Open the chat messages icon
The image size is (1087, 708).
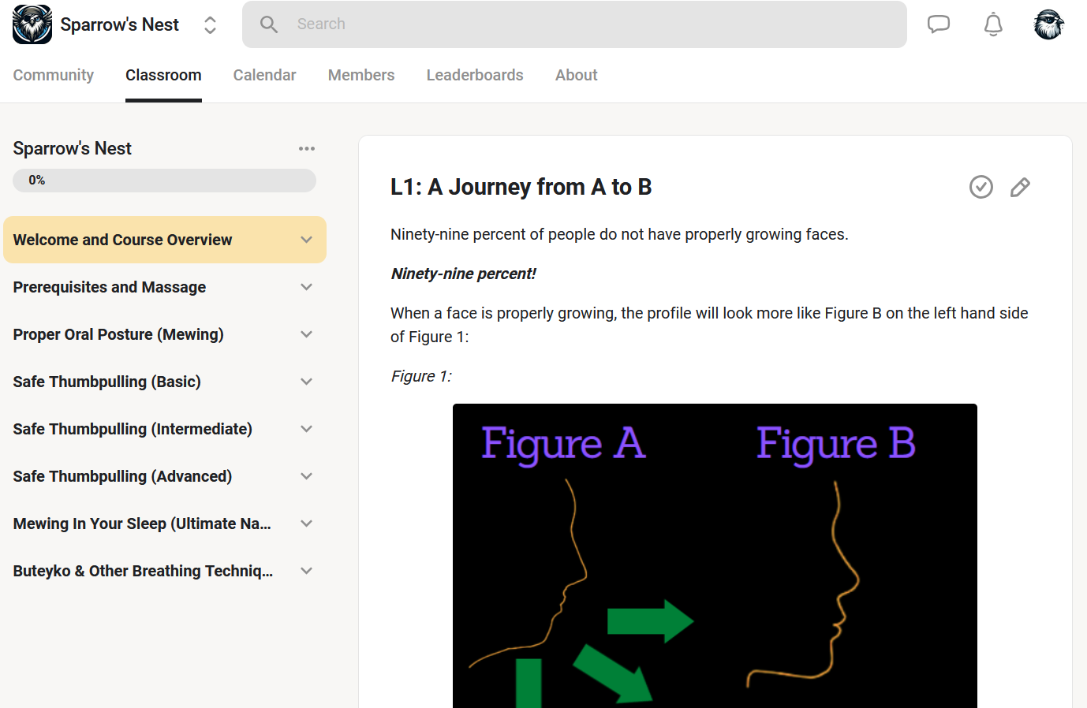(x=939, y=24)
